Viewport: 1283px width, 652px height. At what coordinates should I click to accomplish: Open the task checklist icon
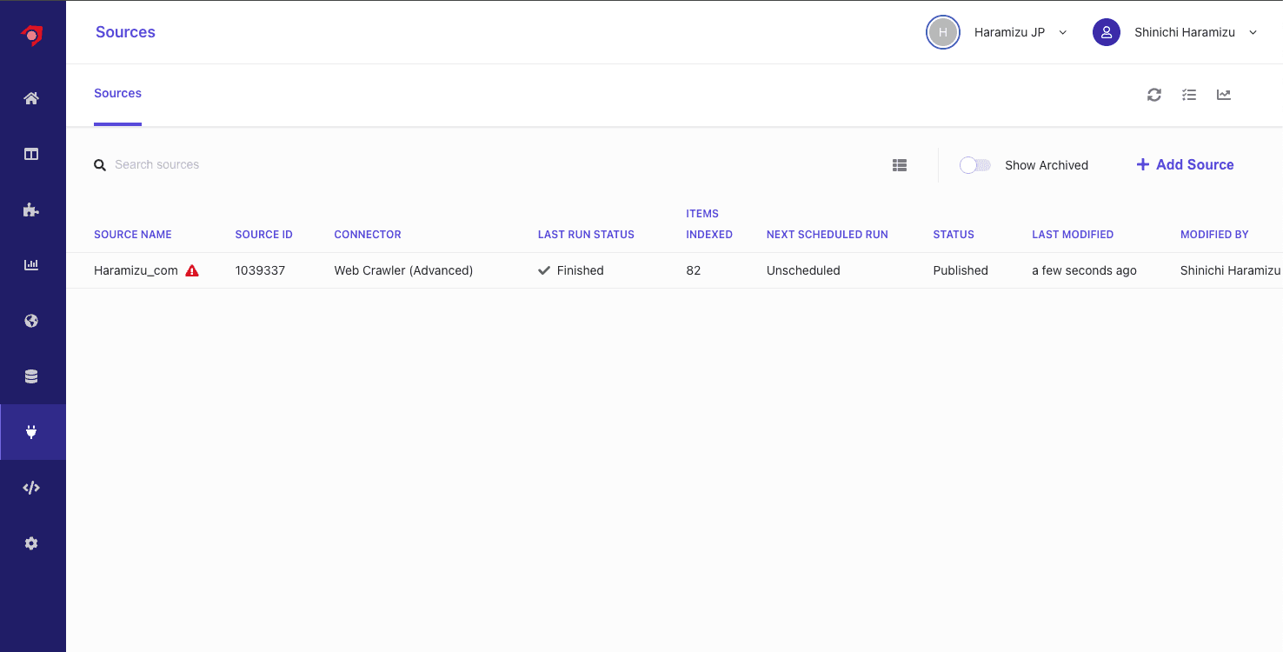coord(1189,95)
